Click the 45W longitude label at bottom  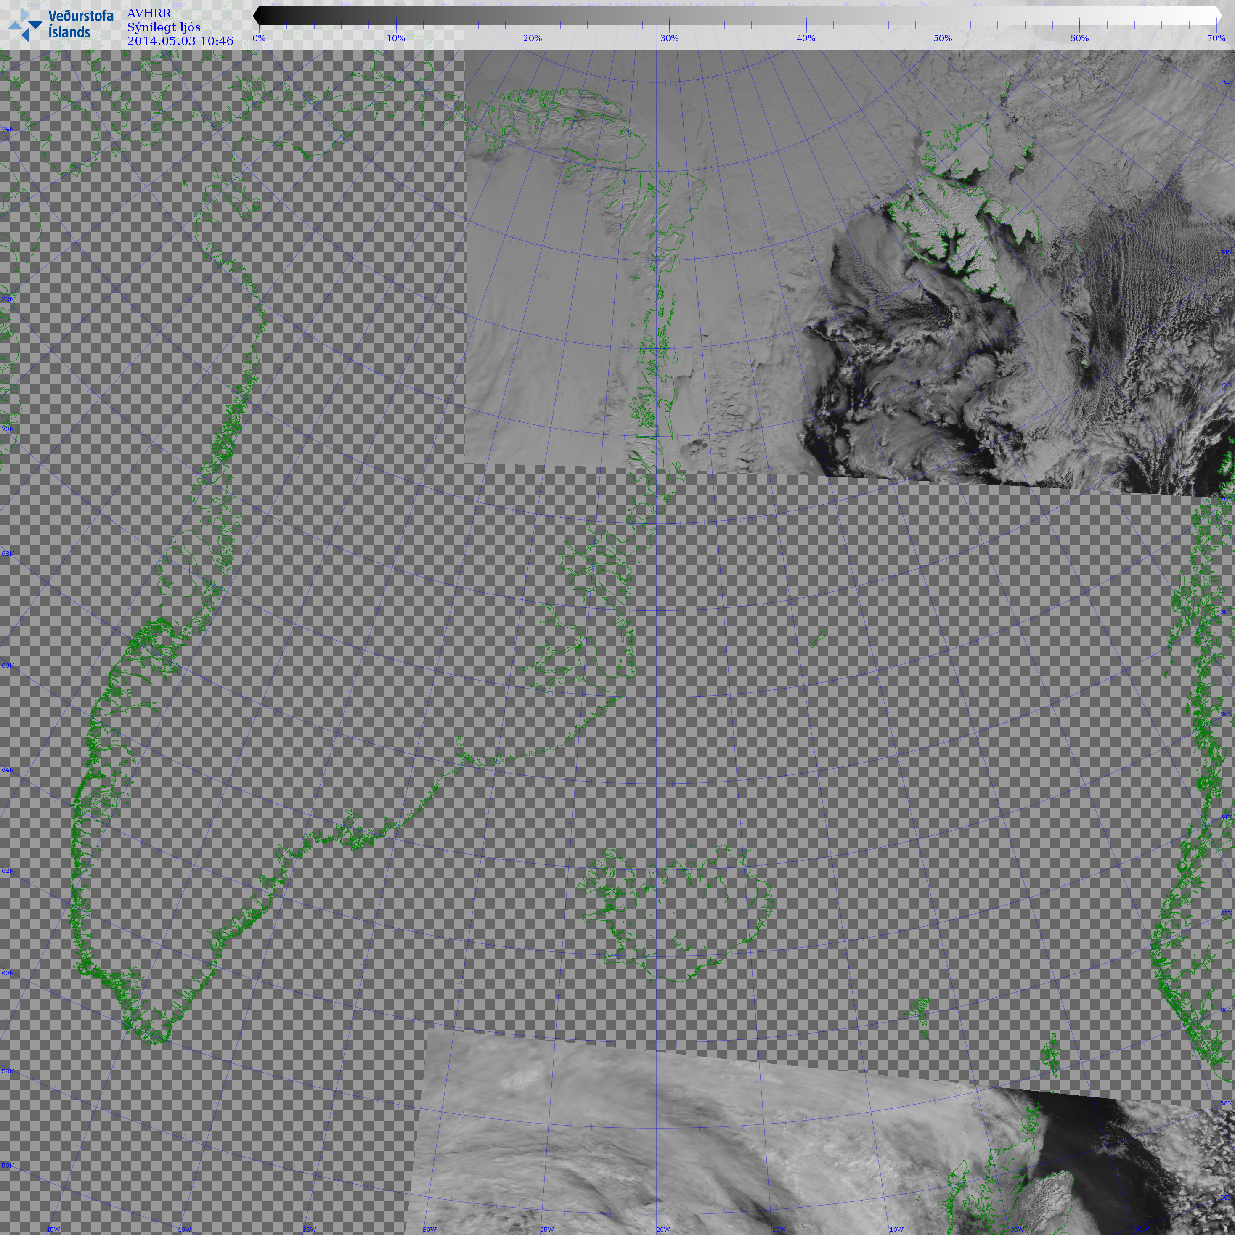click(x=53, y=1229)
